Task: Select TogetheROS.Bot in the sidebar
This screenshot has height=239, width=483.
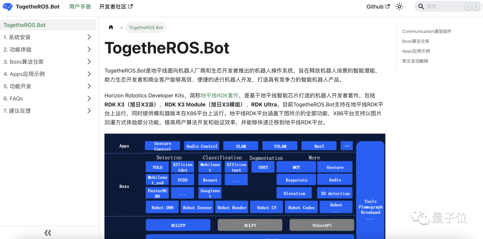Action: (48, 25)
